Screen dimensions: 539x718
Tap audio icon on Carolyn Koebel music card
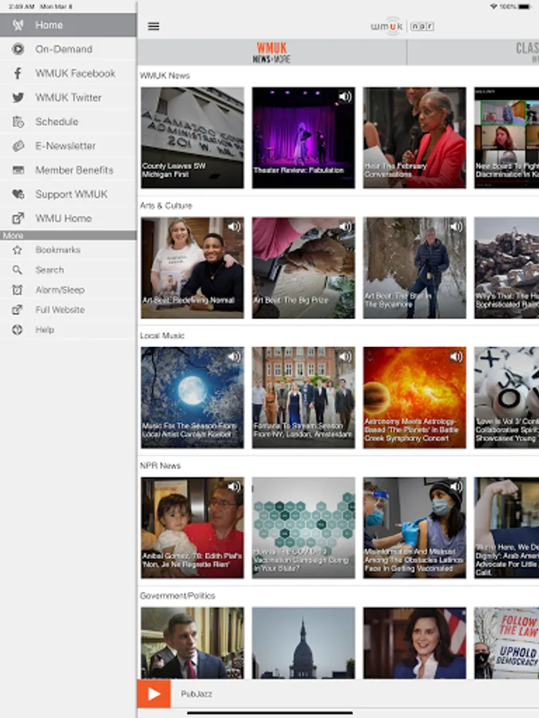[x=234, y=357]
